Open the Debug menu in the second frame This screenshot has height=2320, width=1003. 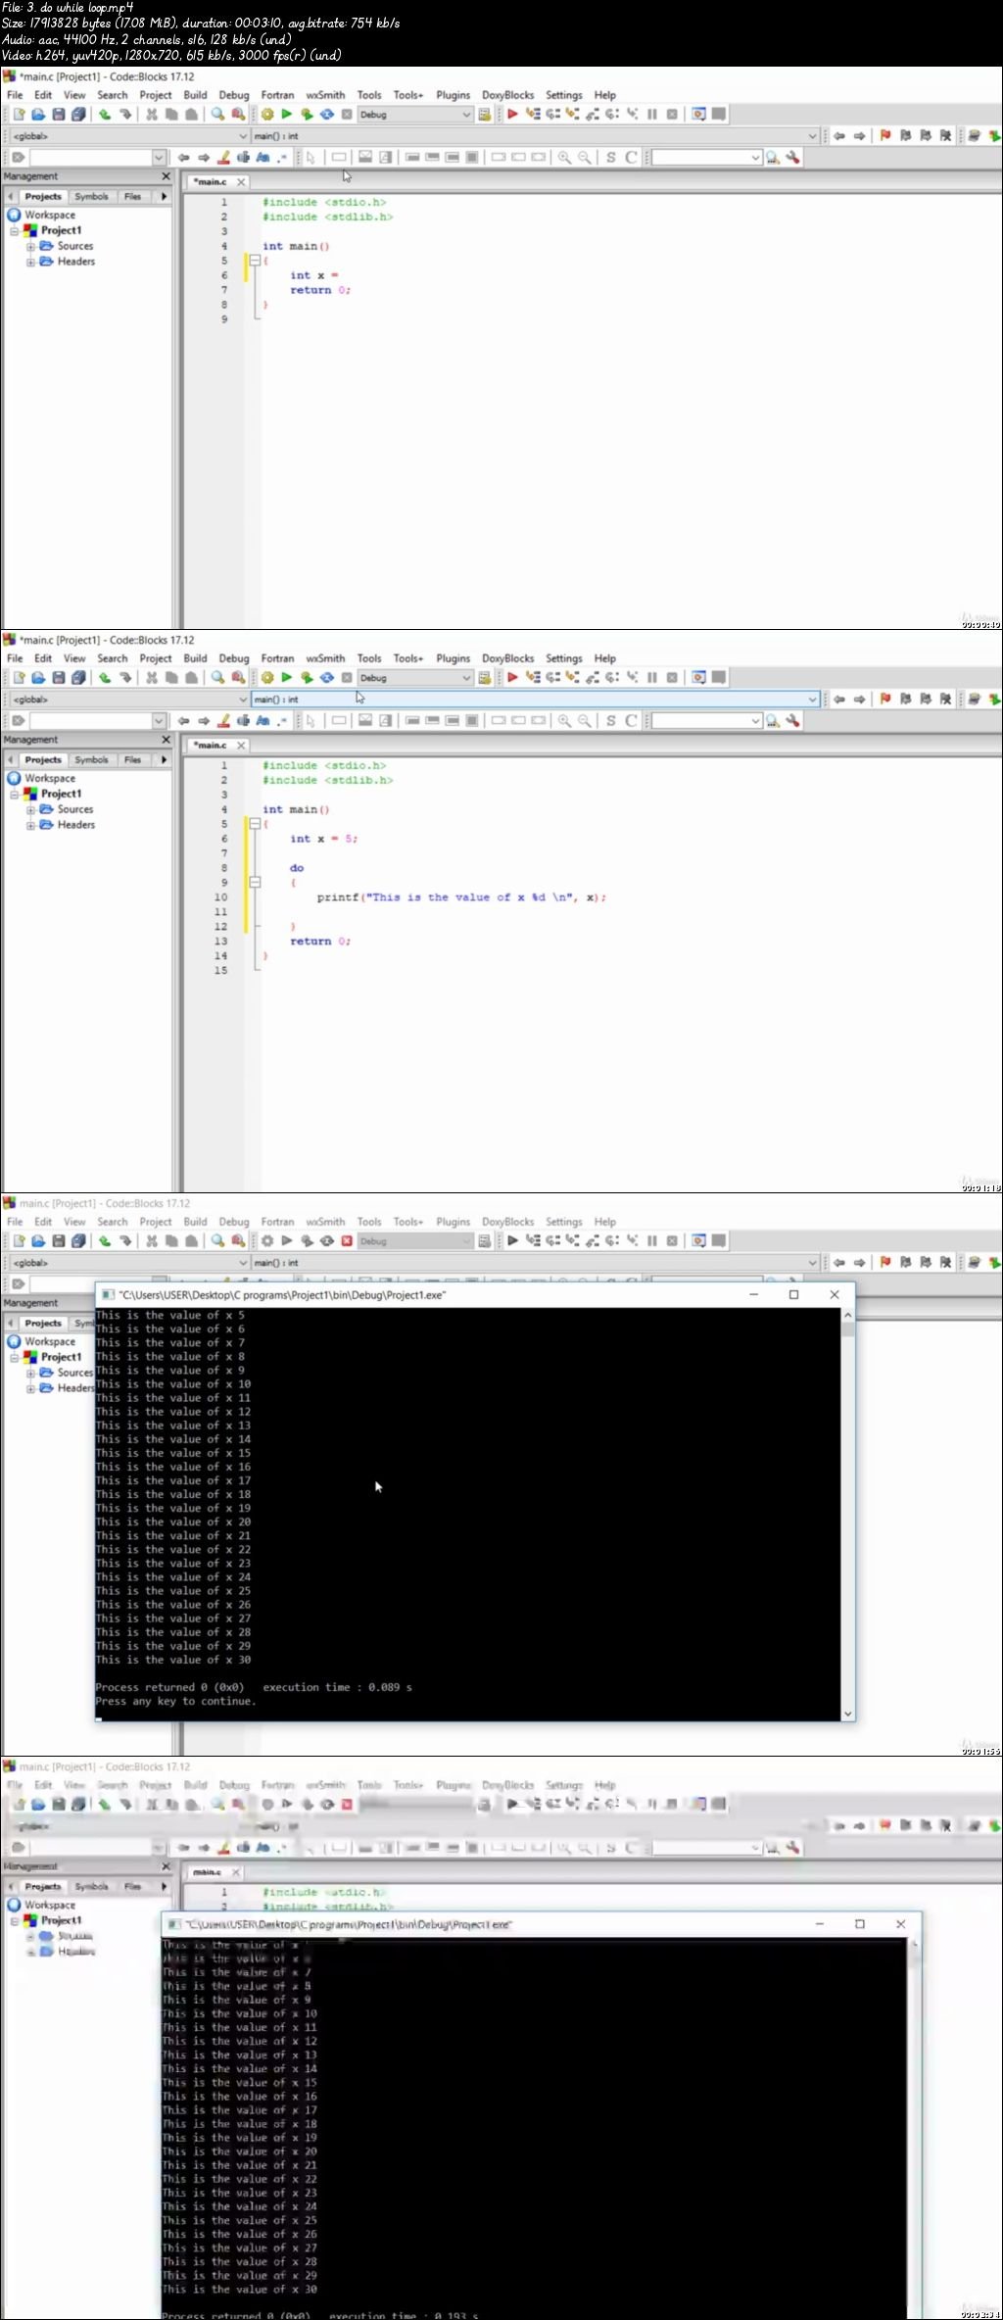234,658
